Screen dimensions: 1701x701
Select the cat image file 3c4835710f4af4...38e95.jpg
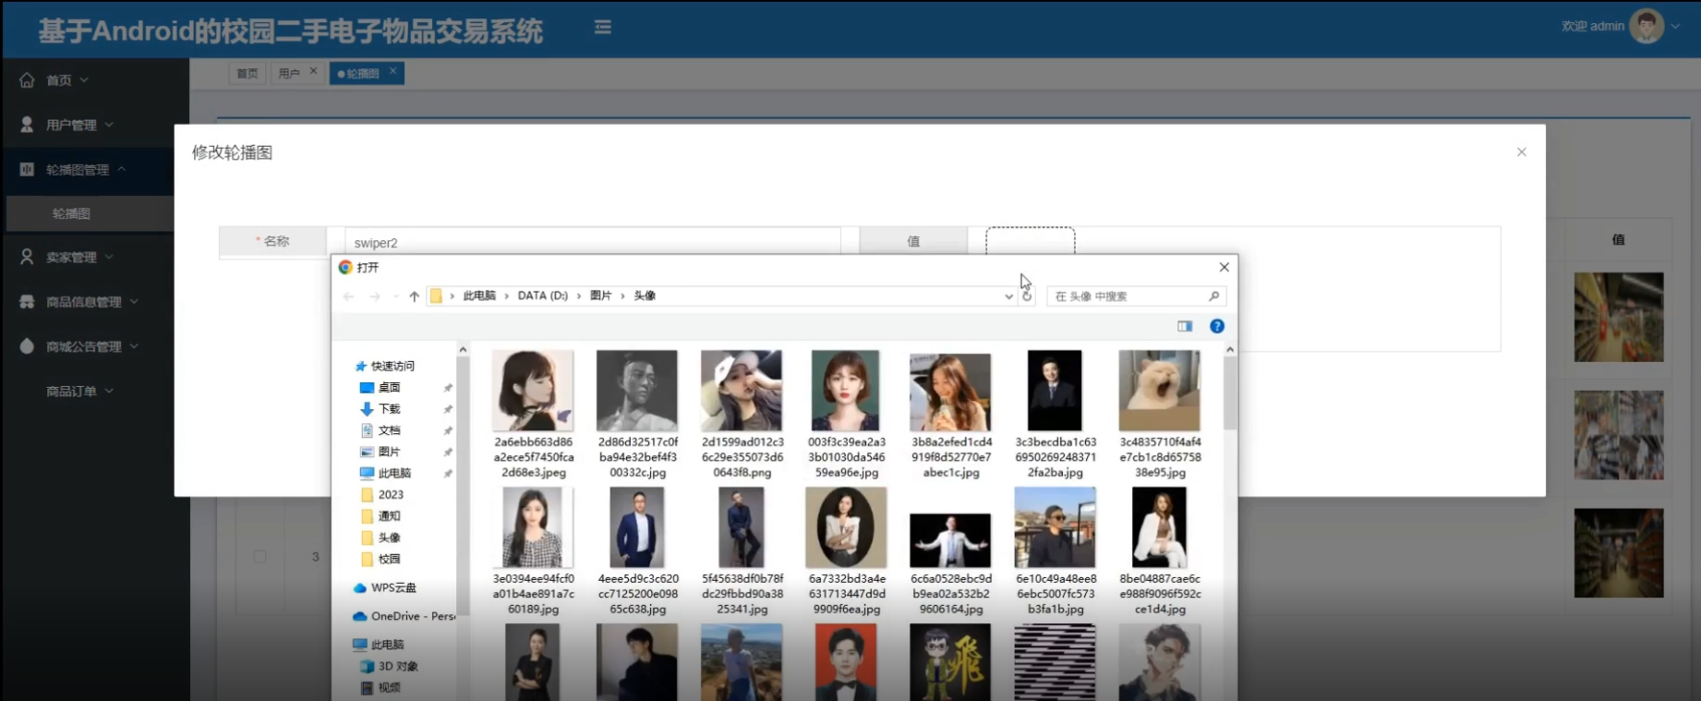coord(1160,414)
